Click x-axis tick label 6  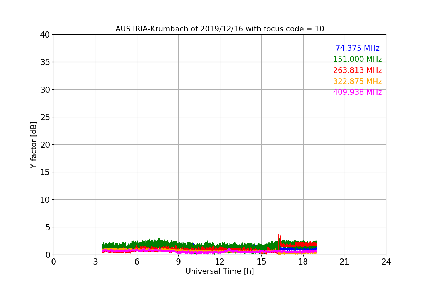pos(137,262)
